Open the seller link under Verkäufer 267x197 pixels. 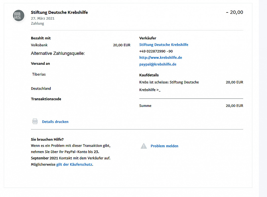coord(164,45)
